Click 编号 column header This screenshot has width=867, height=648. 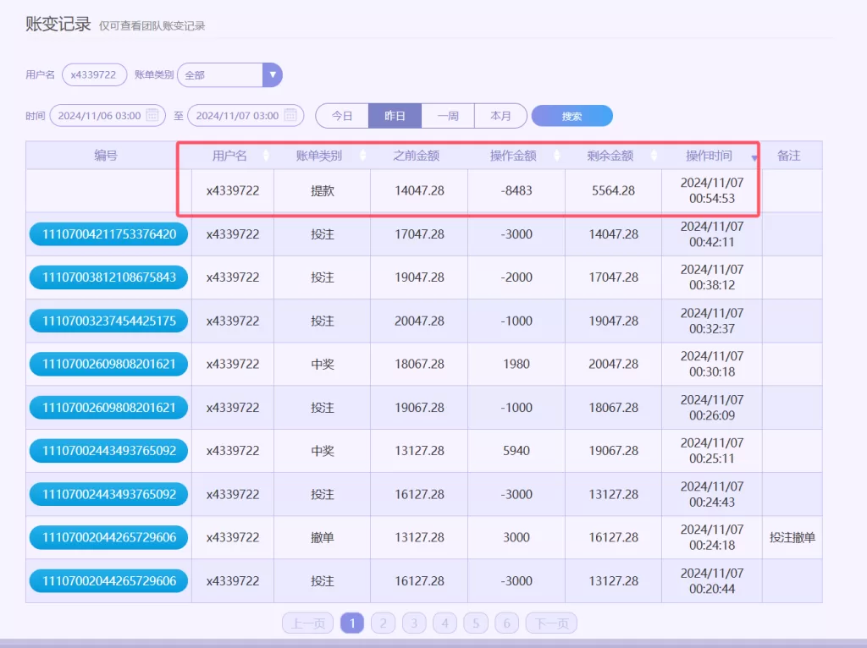click(x=106, y=156)
